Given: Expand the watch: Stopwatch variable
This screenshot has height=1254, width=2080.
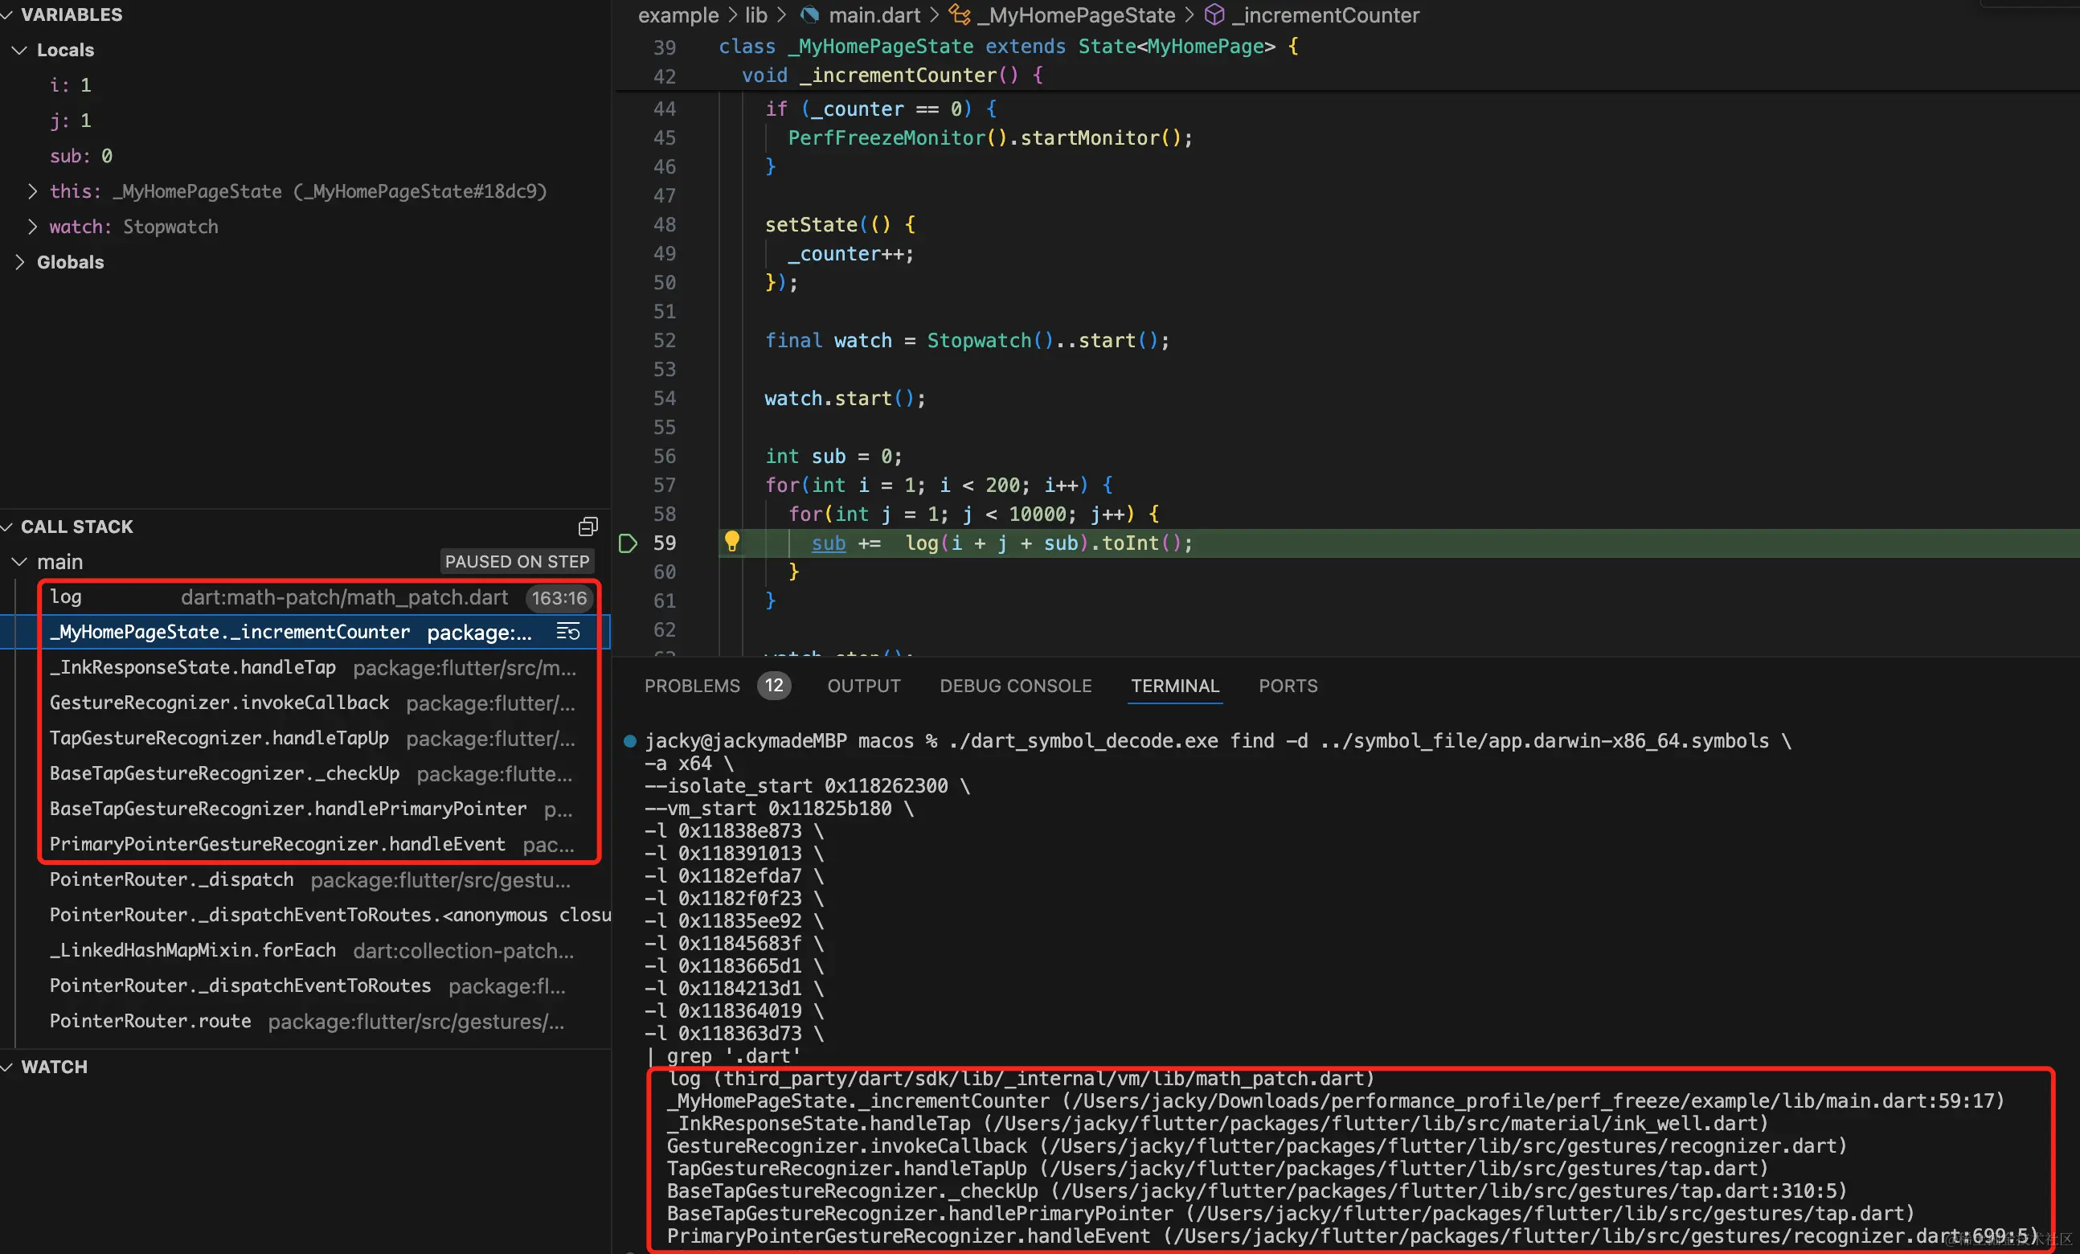Looking at the screenshot, I should point(32,227).
